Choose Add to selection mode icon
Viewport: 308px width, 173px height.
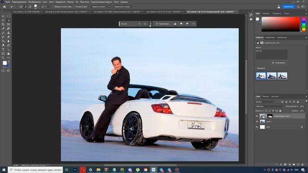coord(26,7)
